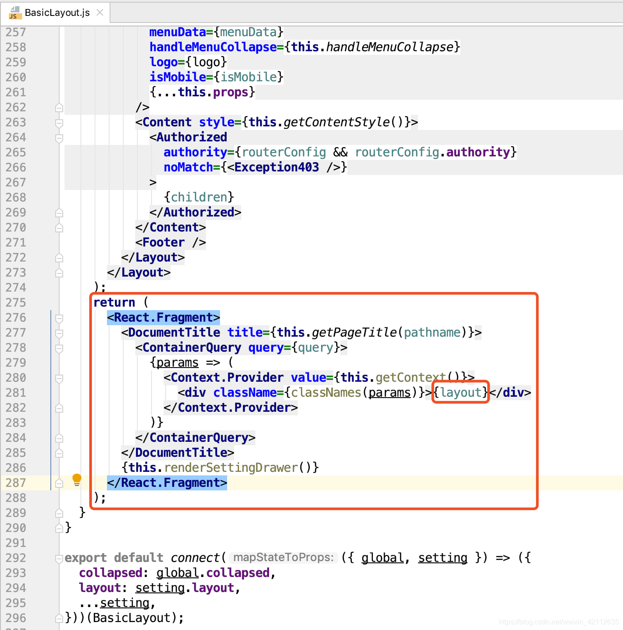Collapse the Content tag fold on line 263
The height and width of the screenshot is (630, 623).
pyautogui.click(x=59, y=122)
